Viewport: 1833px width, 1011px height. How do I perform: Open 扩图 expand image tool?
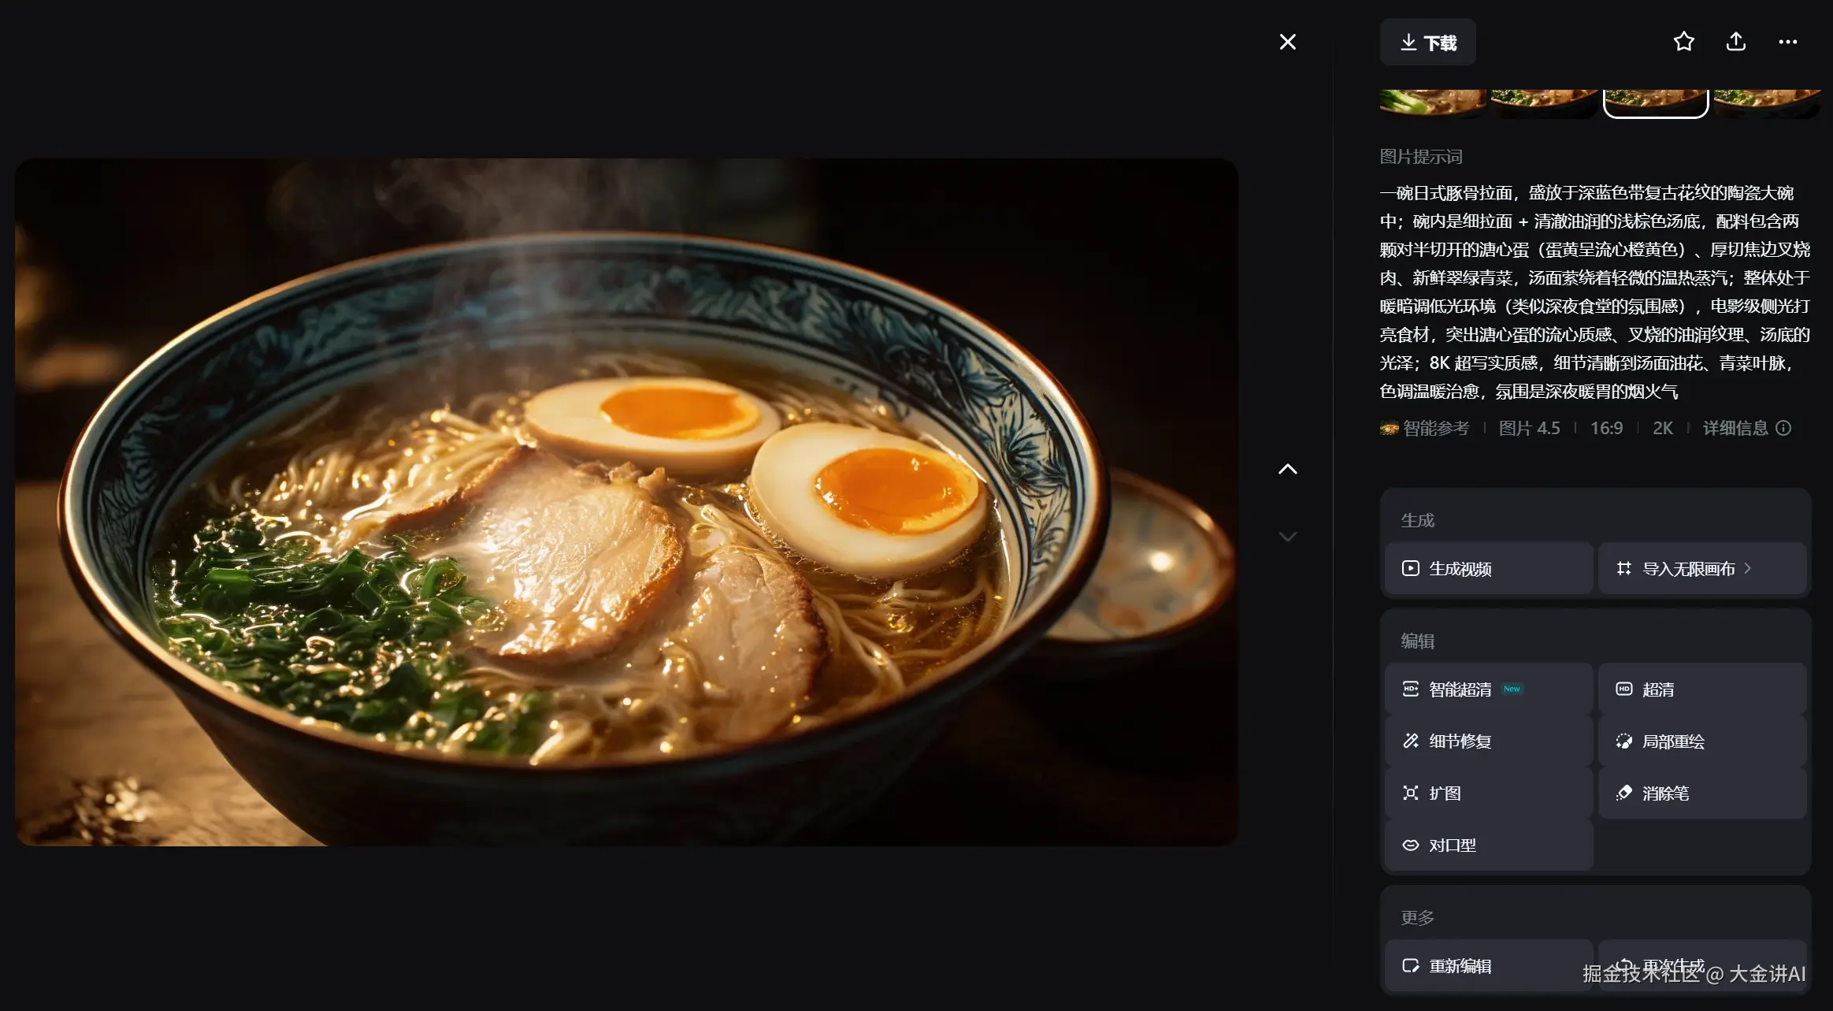pyautogui.click(x=1488, y=794)
